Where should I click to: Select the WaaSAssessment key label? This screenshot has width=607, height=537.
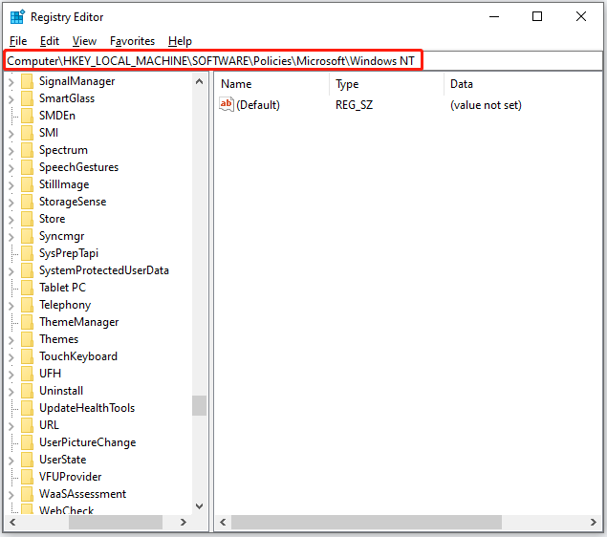[x=83, y=494]
